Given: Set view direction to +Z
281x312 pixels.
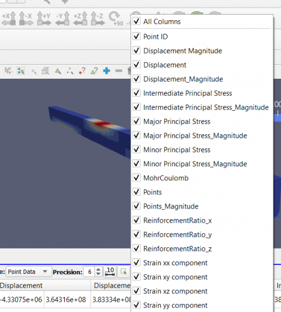Looking at the screenshot, I should [80, 19].
